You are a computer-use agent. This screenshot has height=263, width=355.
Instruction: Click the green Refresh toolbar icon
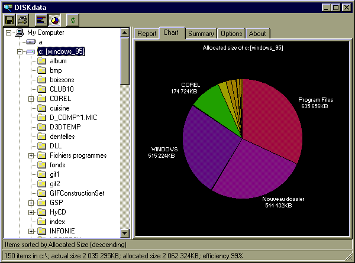coord(73,20)
